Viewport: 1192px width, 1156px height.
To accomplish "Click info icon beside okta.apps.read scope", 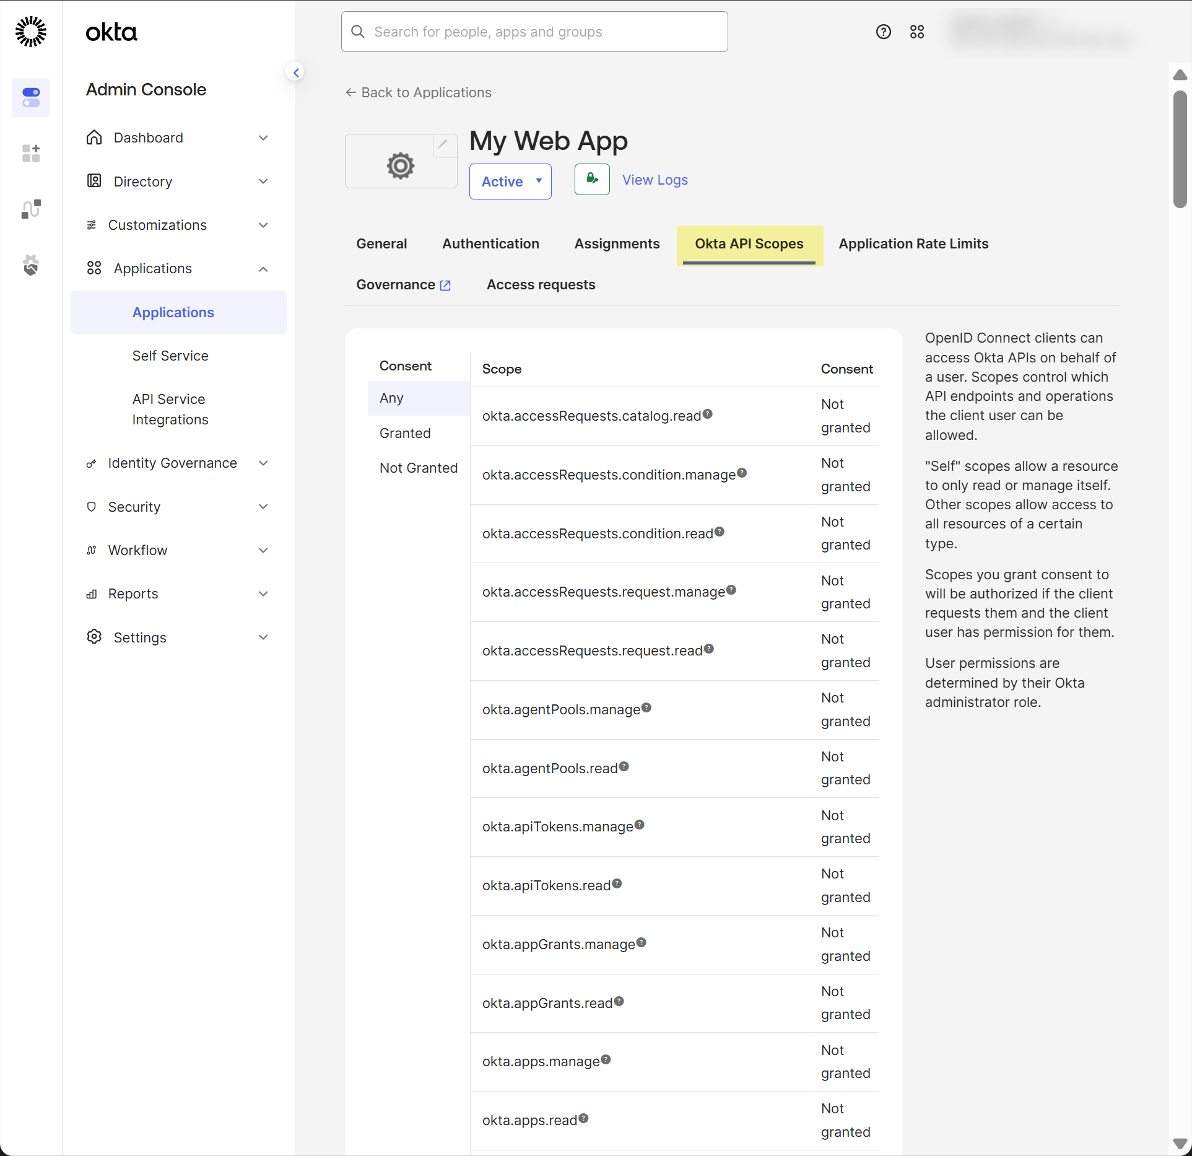I will click(583, 1118).
